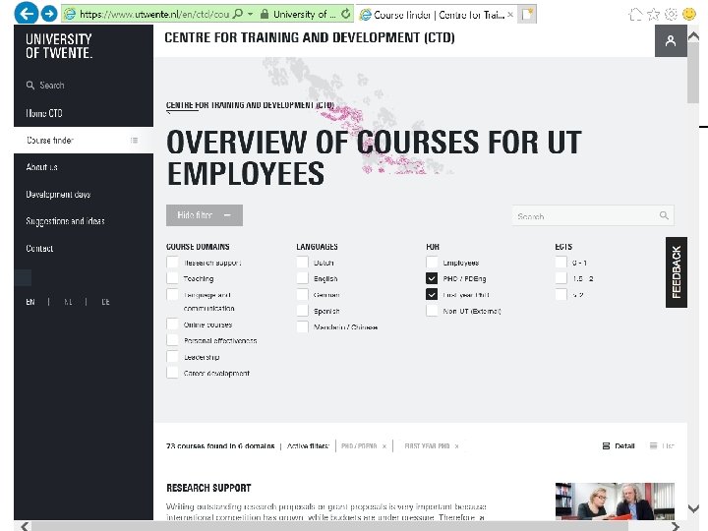
Task: Click list icon beside Course finder
Action: [x=134, y=140]
